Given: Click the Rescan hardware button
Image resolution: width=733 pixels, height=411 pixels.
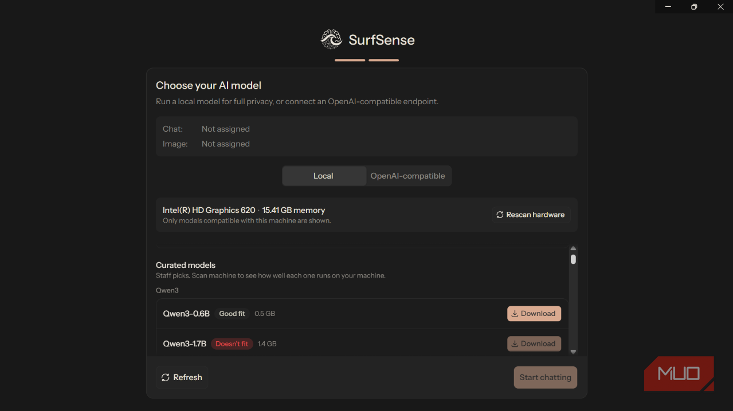Looking at the screenshot, I should (530, 215).
